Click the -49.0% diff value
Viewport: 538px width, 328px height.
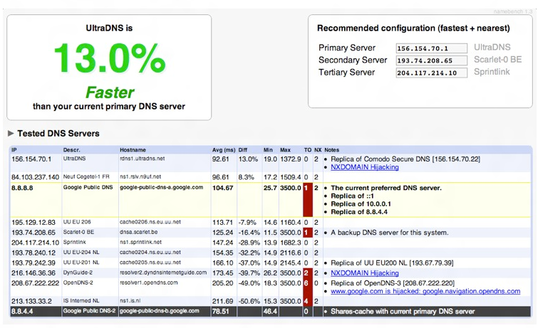point(249,283)
